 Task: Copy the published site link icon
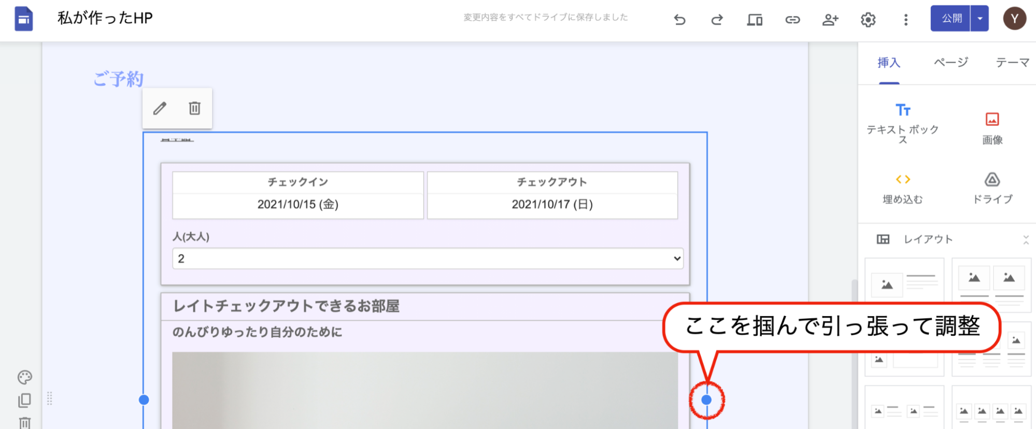792,20
